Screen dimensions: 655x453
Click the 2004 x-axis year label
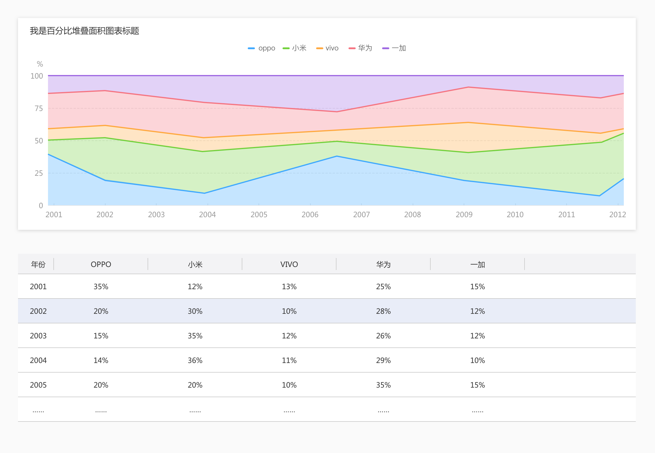tap(207, 214)
